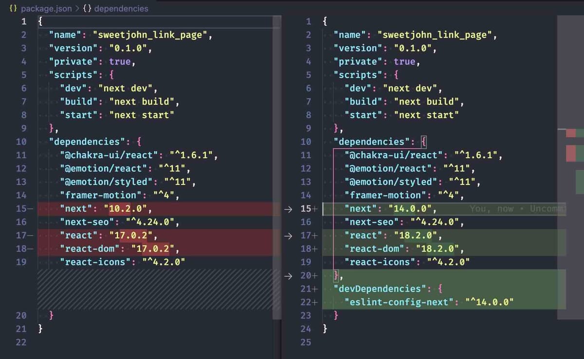Click the revert arrow beside line 15
The width and height of the screenshot is (584, 359).
(288, 209)
